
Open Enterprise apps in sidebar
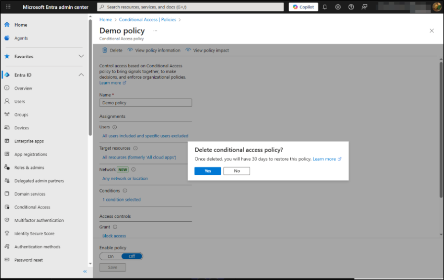pos(29,141)
